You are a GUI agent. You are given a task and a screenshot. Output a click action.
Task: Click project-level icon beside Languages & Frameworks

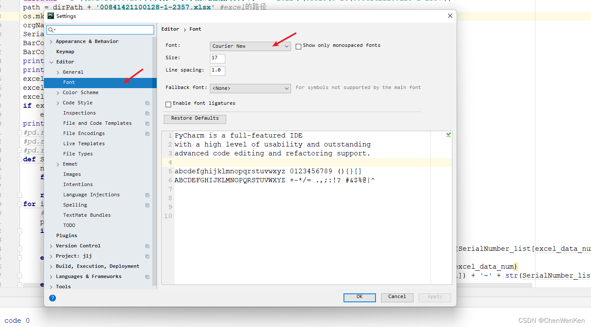click(147, 277)
